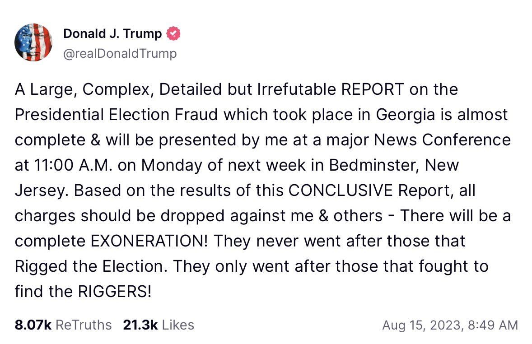Click the 11:00 A.M. time text

point(73,165)
